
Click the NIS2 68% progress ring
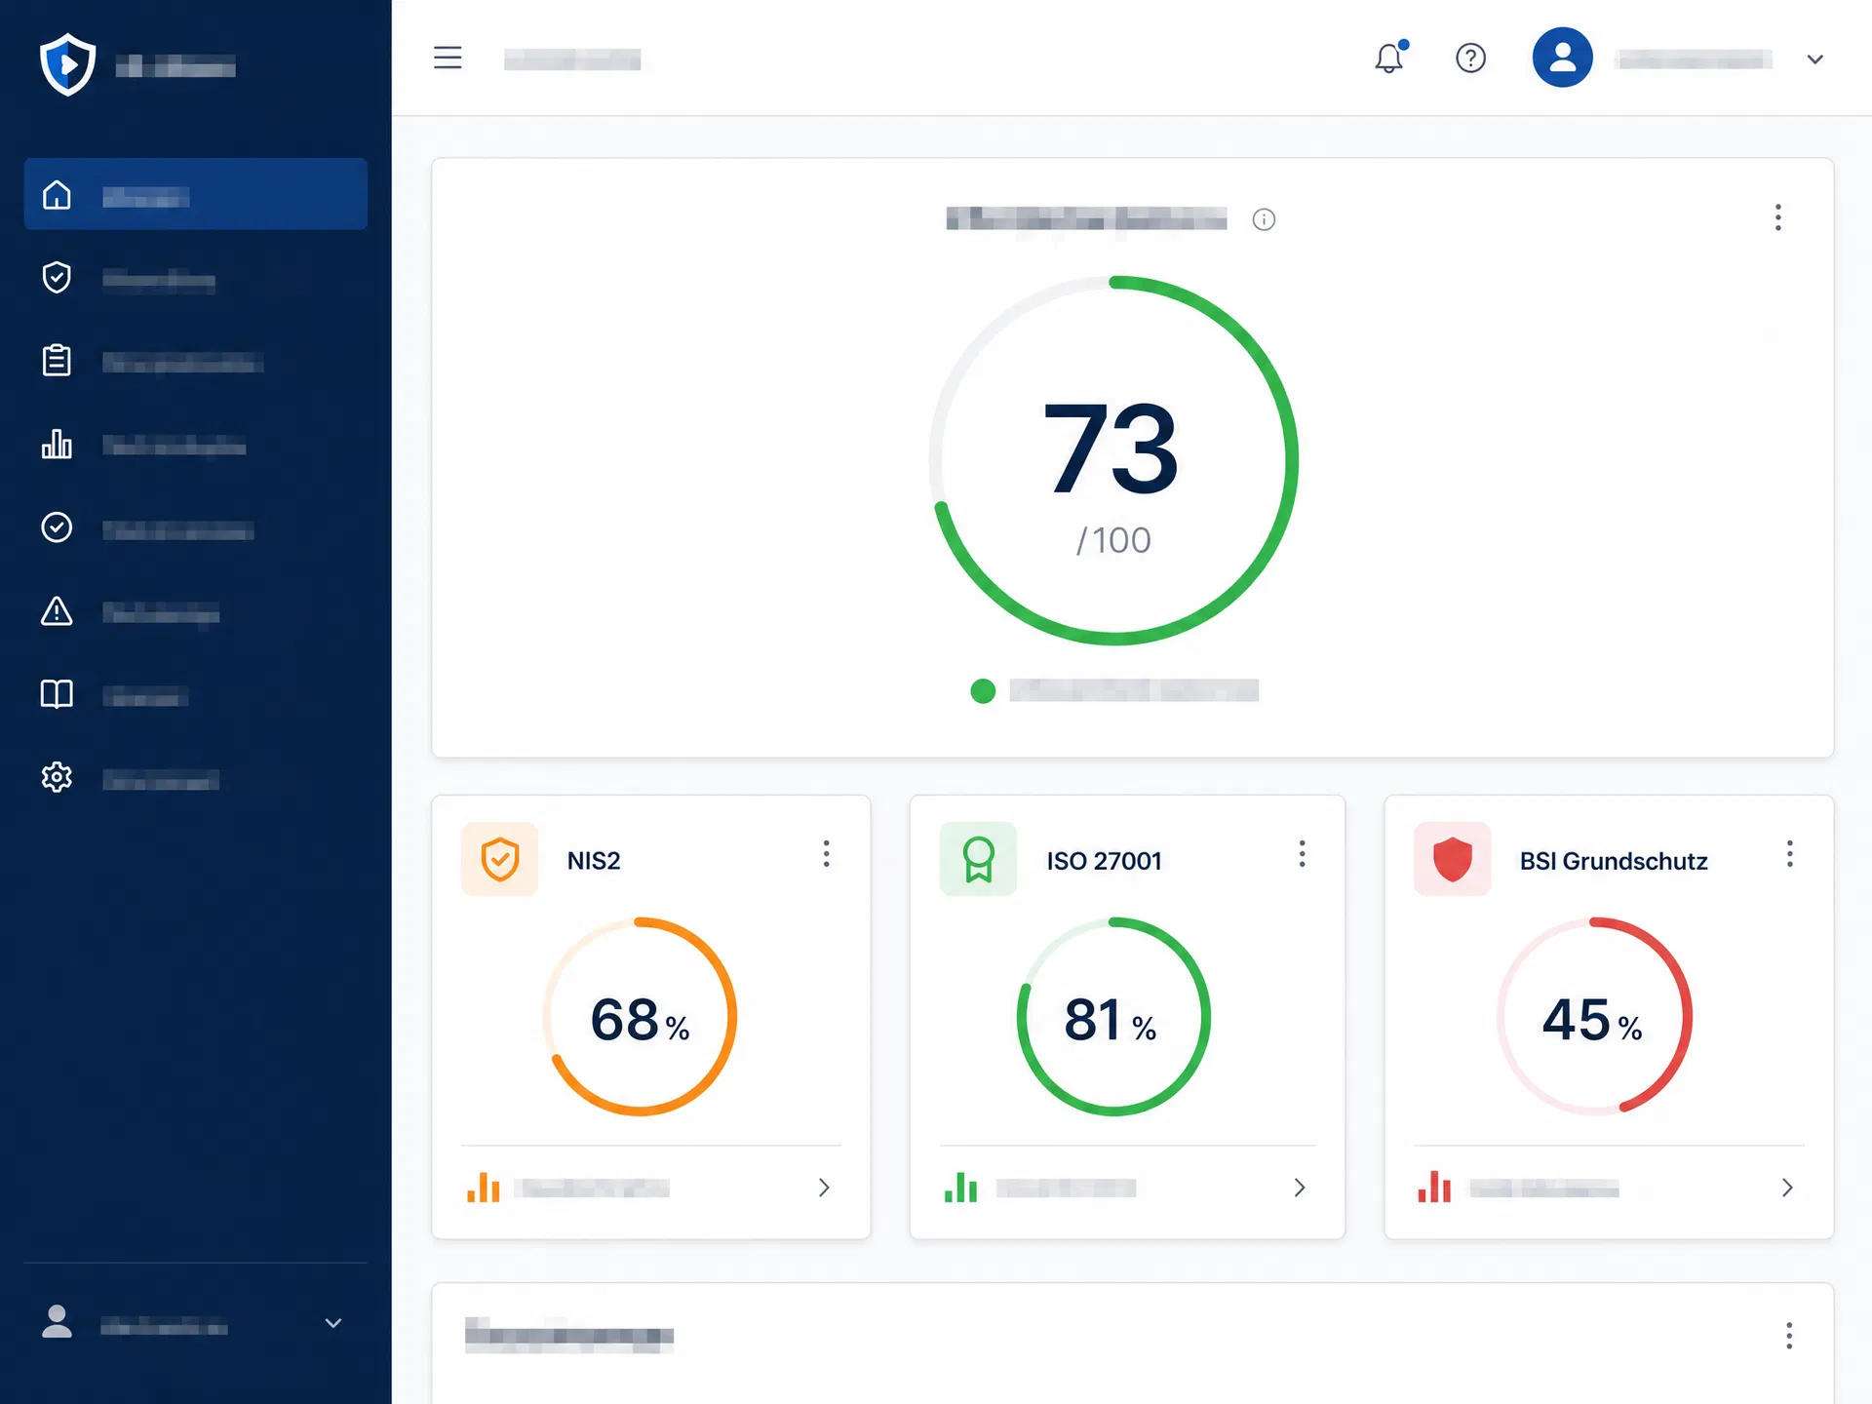(x=640, y=1016)
